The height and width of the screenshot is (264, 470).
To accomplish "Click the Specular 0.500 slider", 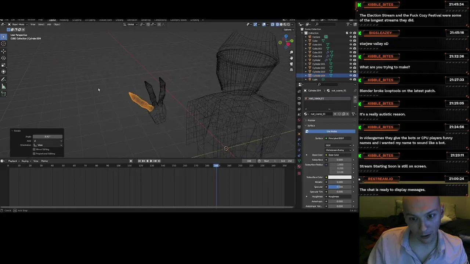I will coord(340,187).
